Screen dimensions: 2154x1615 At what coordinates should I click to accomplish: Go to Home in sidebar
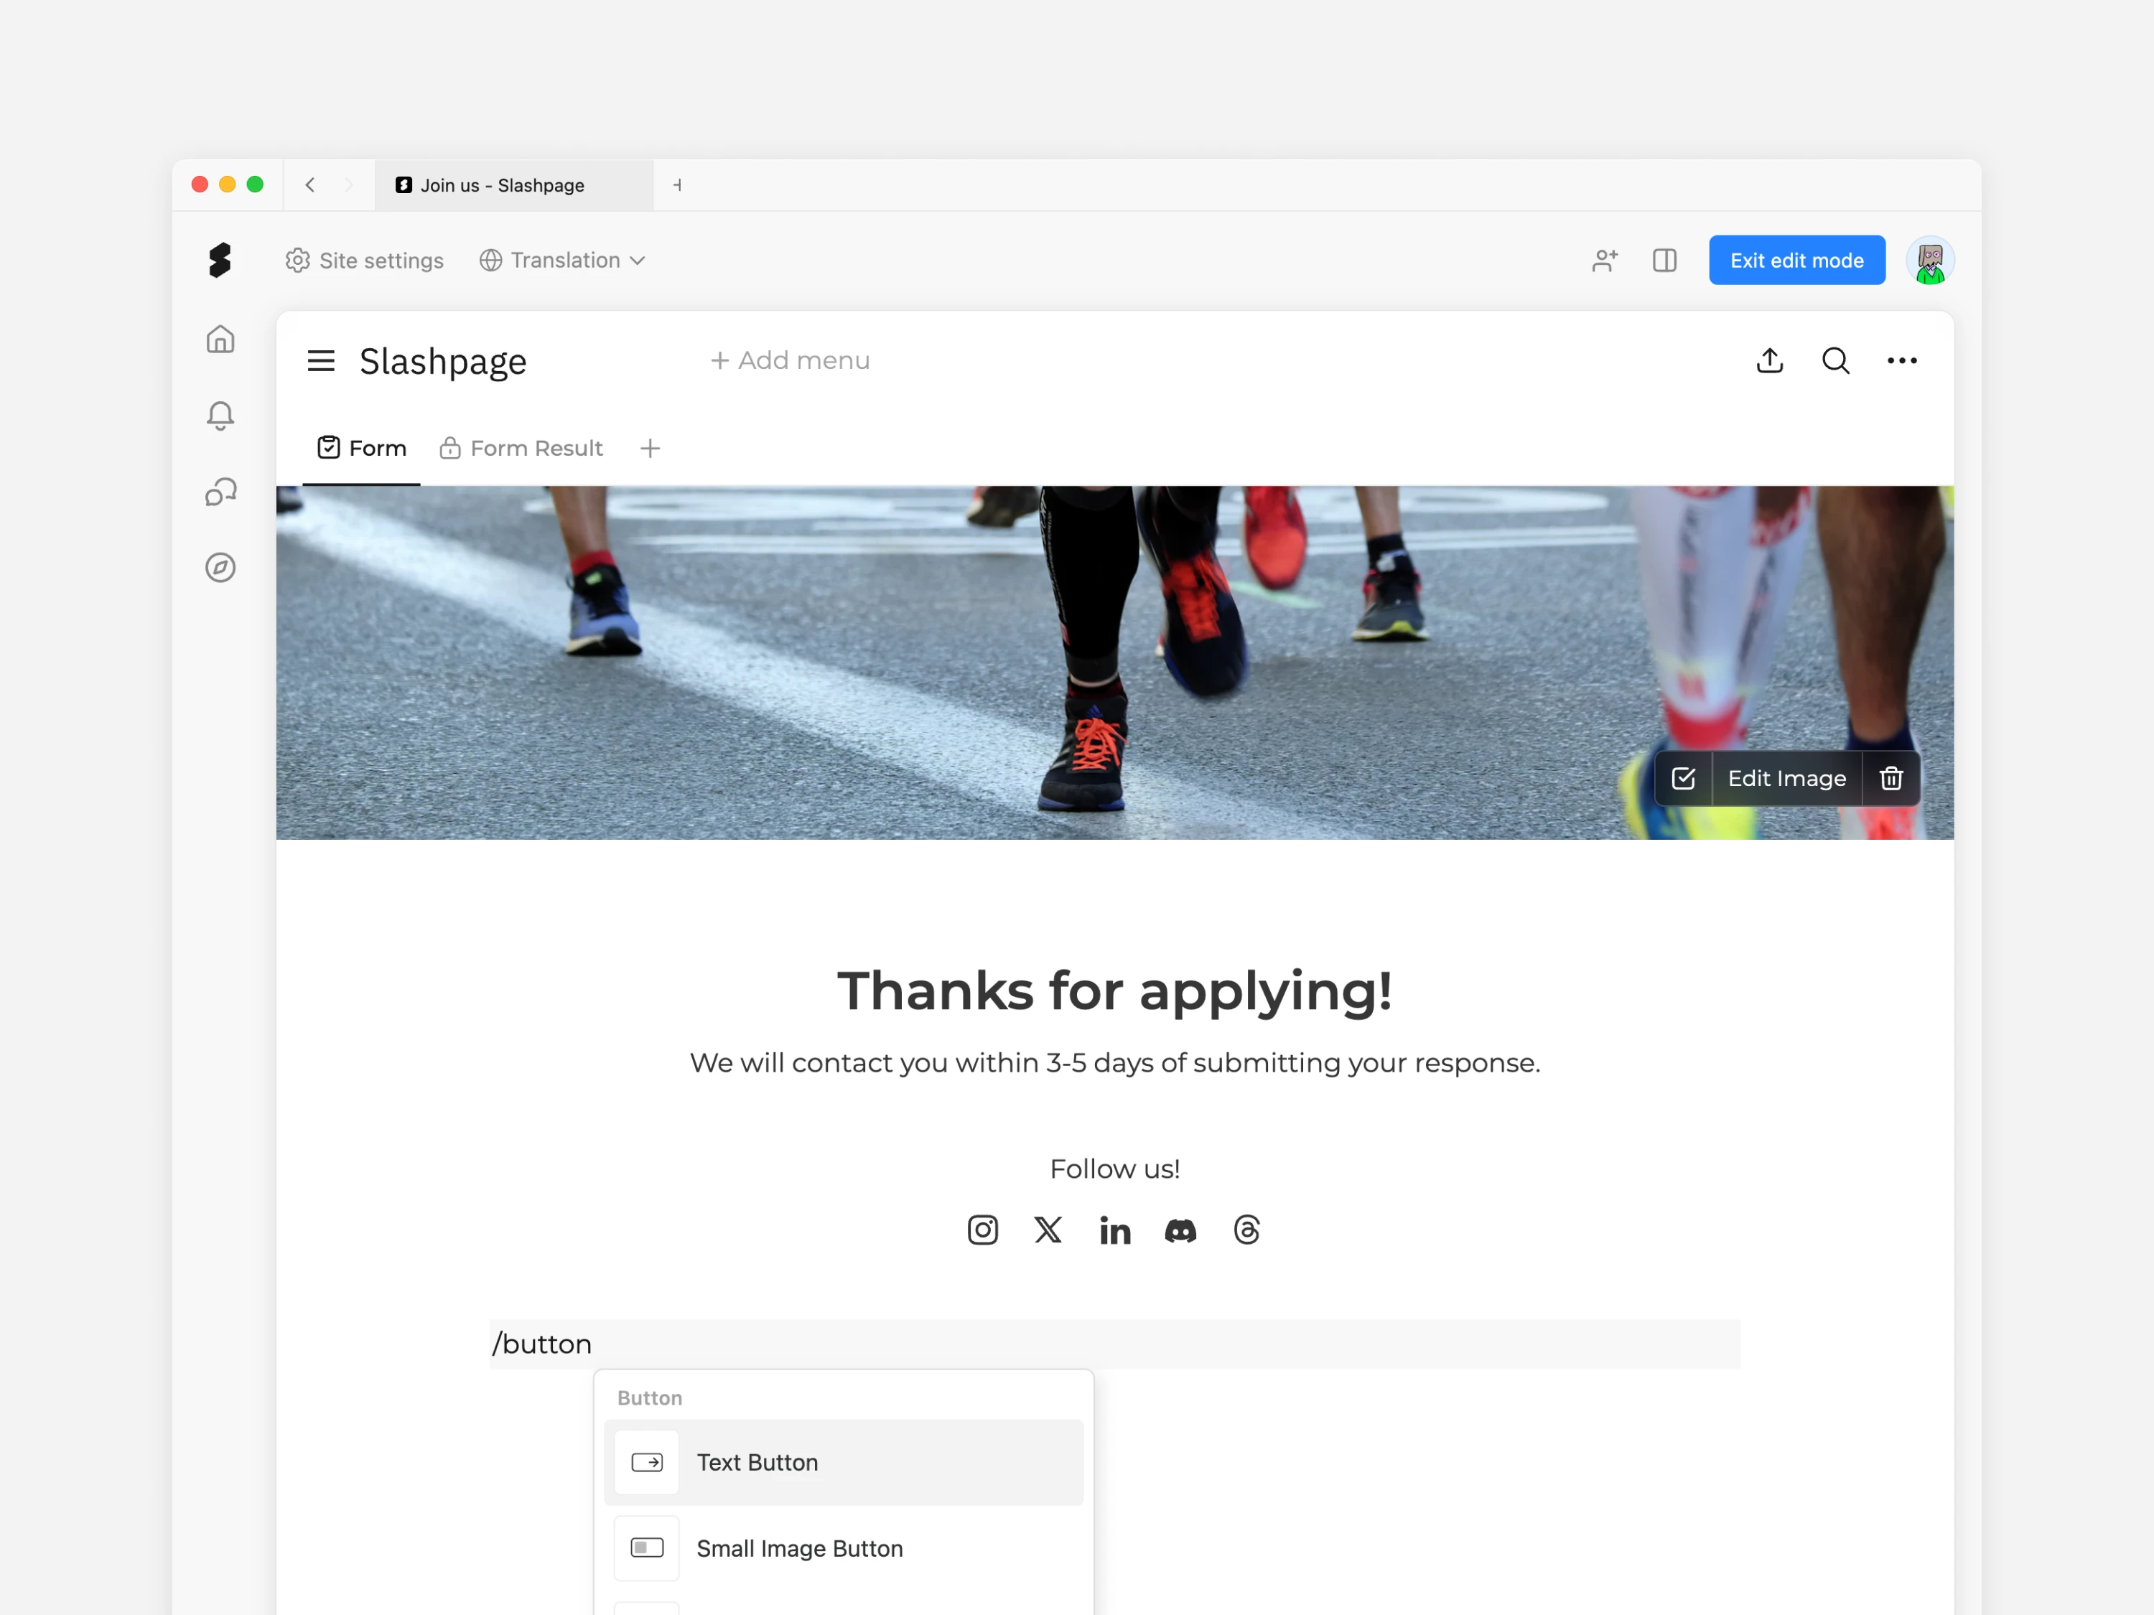[x=220, y=339]
